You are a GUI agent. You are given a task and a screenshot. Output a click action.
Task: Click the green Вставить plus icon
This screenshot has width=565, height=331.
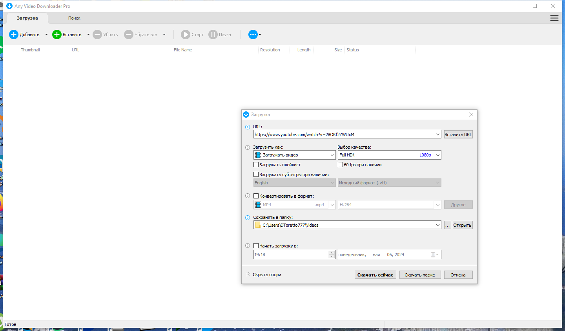[57, 35]
